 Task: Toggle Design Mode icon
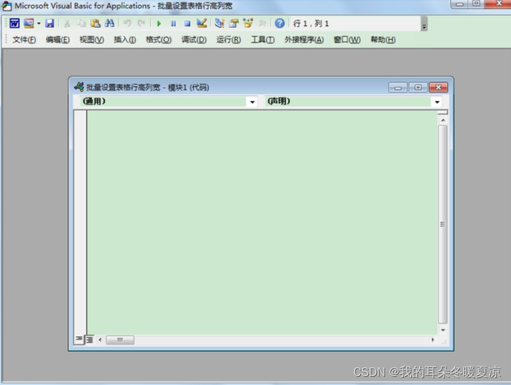201,24
